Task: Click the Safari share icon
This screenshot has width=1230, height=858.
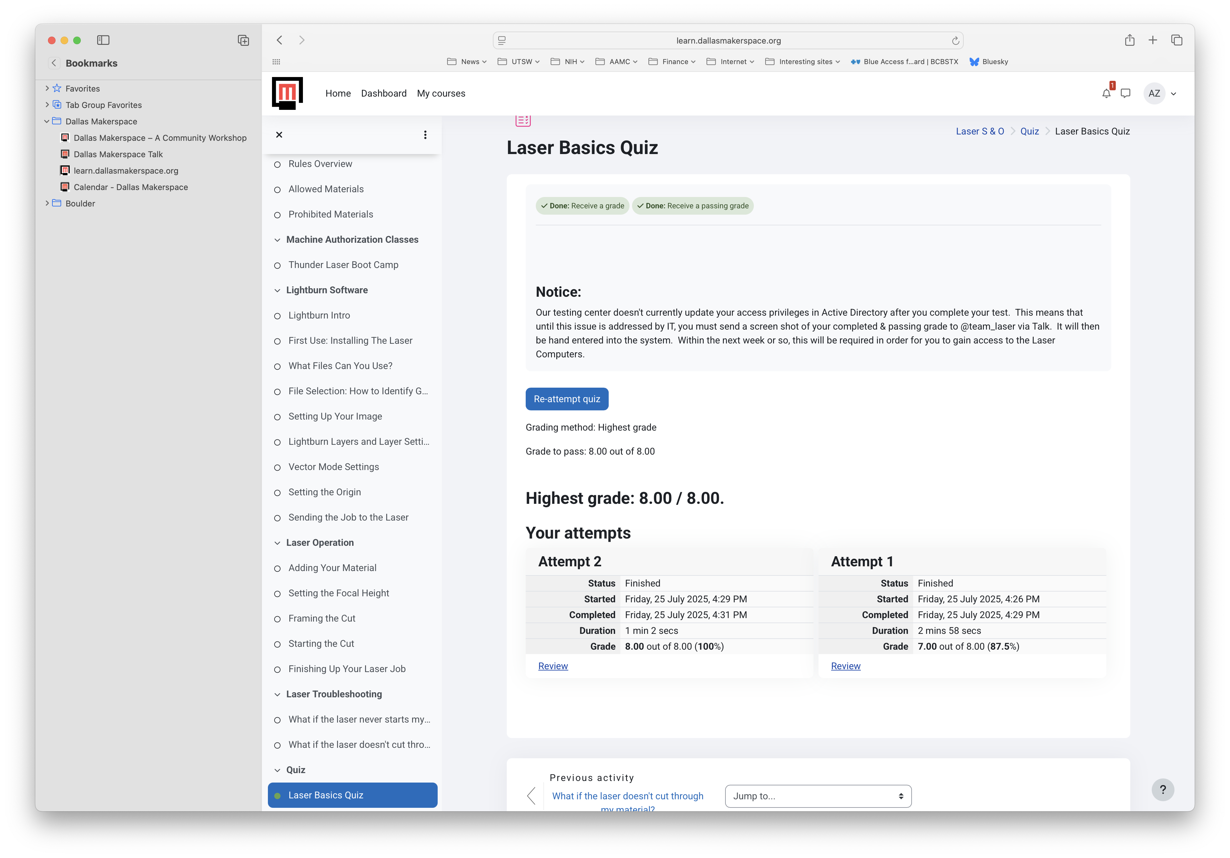Action: coord(1130,40)
